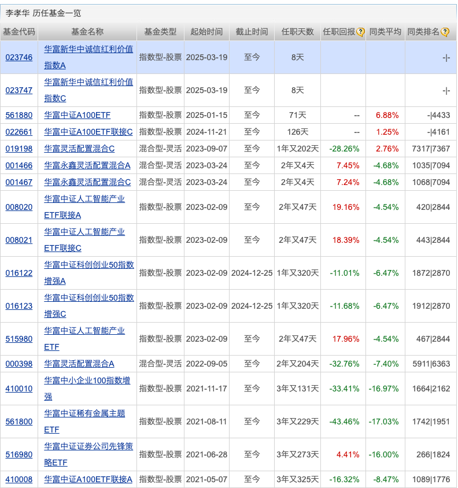458x488 pixels.
Task: Open fund code 515980 link
Action: click(19, 339)
